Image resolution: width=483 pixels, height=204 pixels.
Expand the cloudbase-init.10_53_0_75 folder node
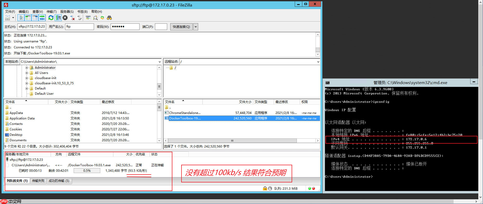tap(27, 83)
